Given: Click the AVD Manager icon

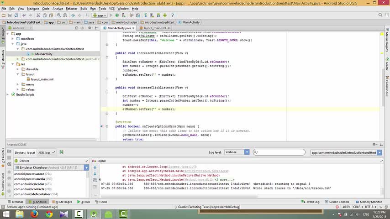Looking at the screenshot, I should (152, 16).
